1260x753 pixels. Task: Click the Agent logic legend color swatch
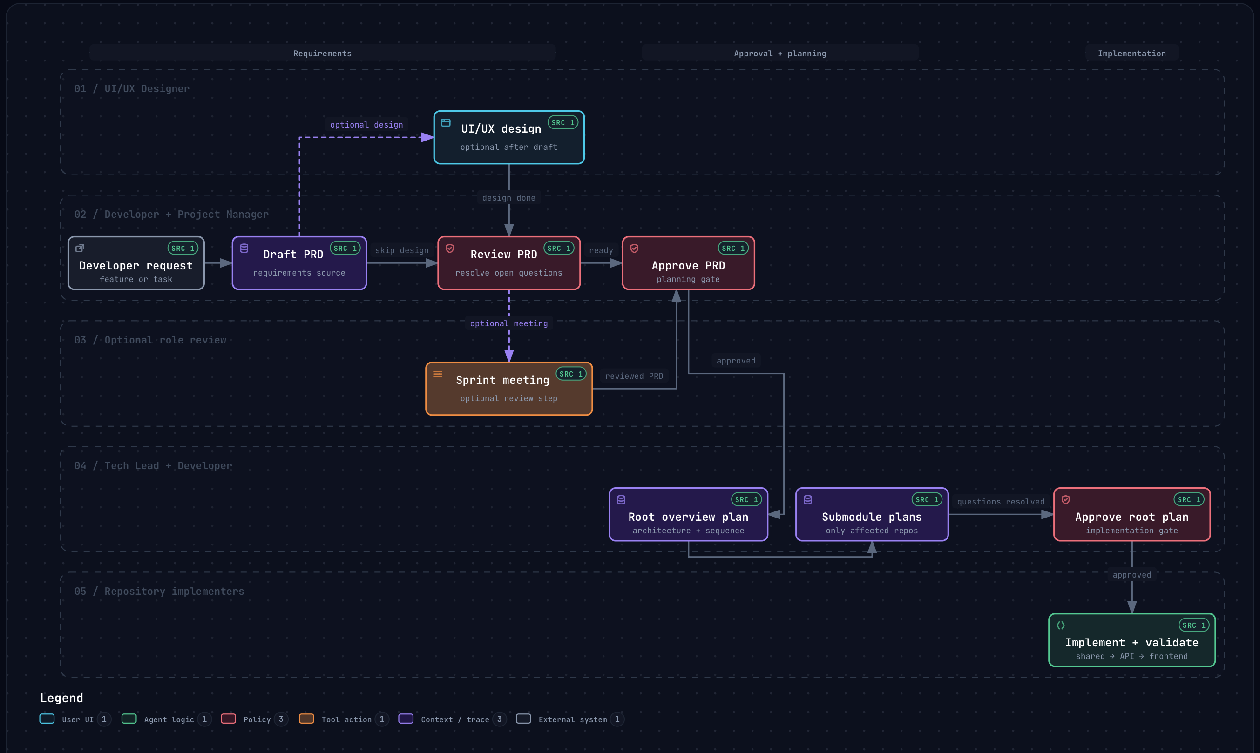[x=129, y=719]
